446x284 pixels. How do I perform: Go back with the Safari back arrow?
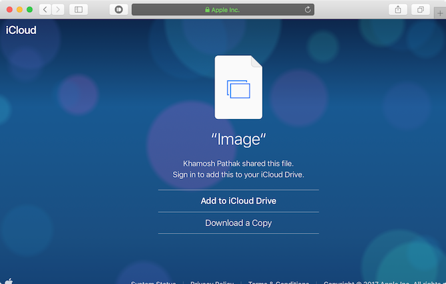(45, 10)
